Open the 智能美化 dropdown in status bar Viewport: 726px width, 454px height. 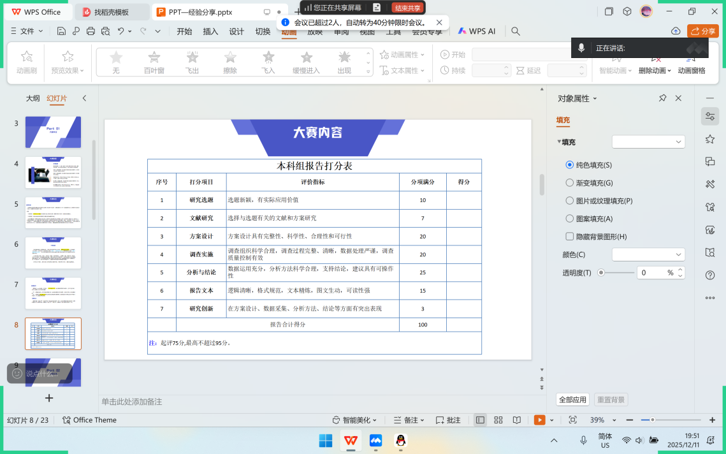tap(355, 420)
